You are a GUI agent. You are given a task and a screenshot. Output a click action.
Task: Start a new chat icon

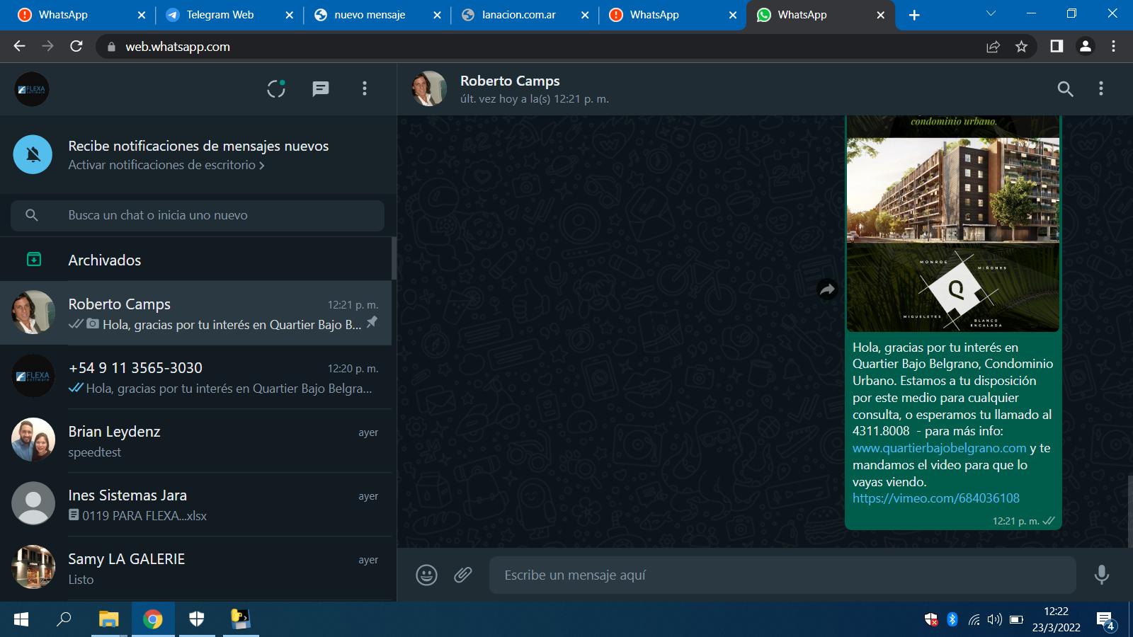click(x=321, y=88)
